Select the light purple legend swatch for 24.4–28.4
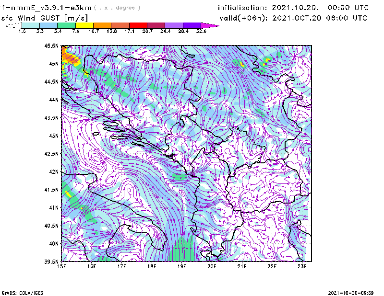Viewport: 384px width, 296px height. pos(174,25)
